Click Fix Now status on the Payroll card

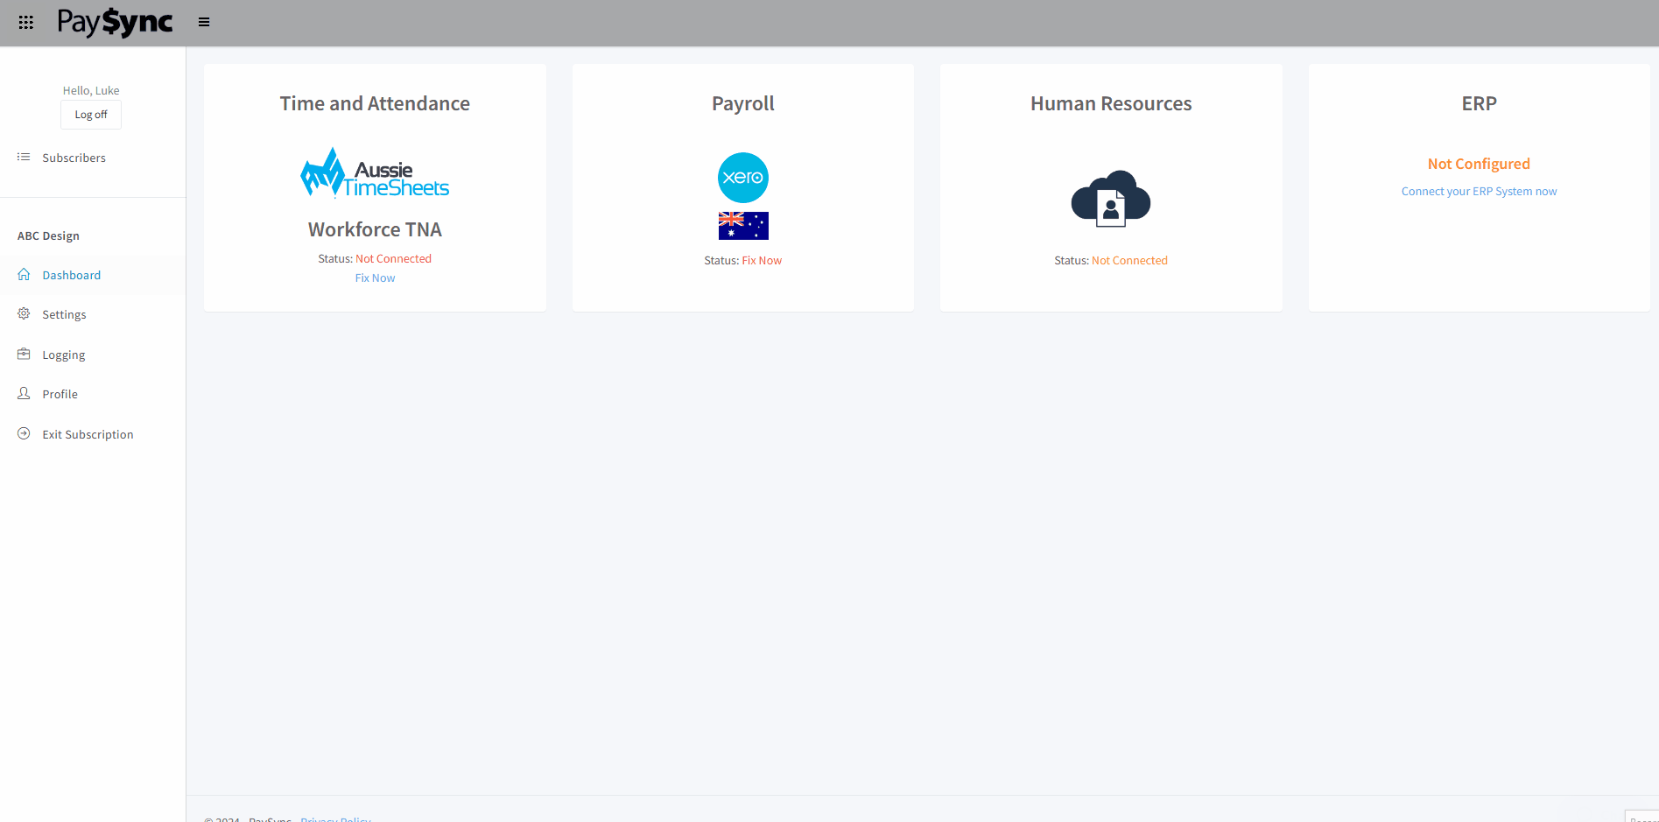point(761,259)
